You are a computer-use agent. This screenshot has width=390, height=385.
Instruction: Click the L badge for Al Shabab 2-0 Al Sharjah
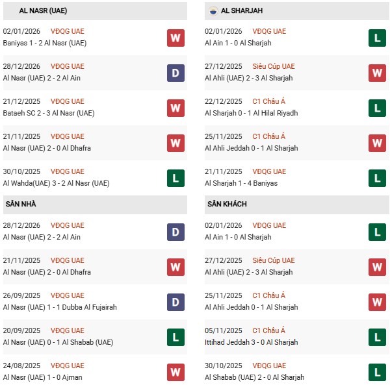pos(377,372)
